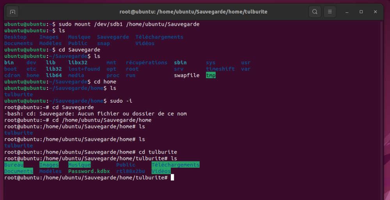390x200 pixels.
Task: Click the 'sudo -i' command text
Action: (x=121, y=101)
